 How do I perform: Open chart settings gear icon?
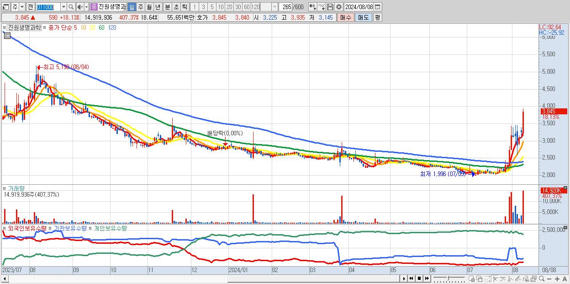pyautogui.click(x=339, y=7)
